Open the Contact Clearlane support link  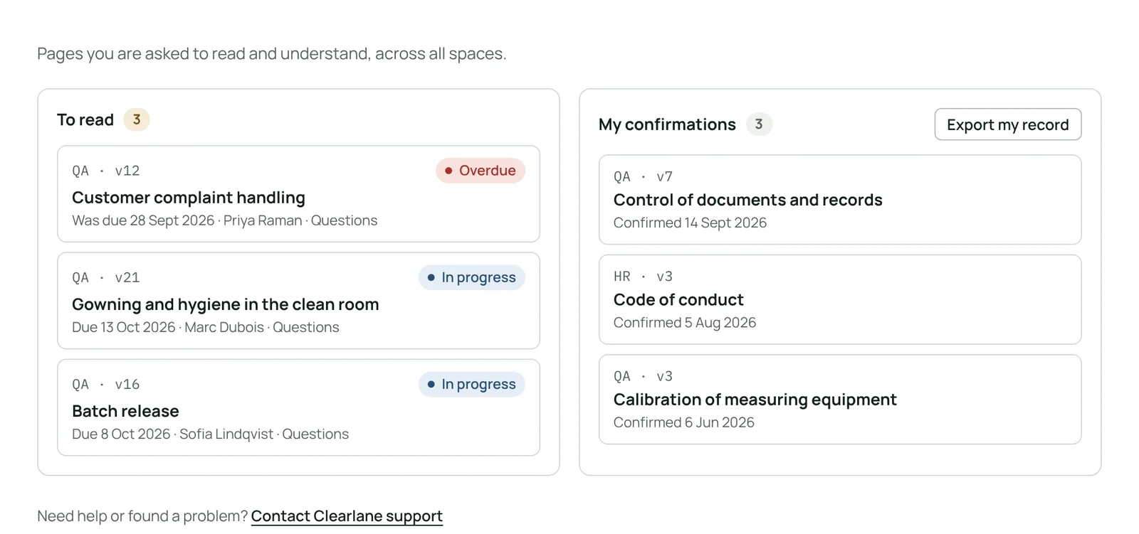(x=347, y=516)
